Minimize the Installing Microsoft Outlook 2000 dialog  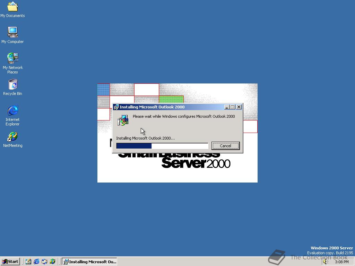pos(227,107)
